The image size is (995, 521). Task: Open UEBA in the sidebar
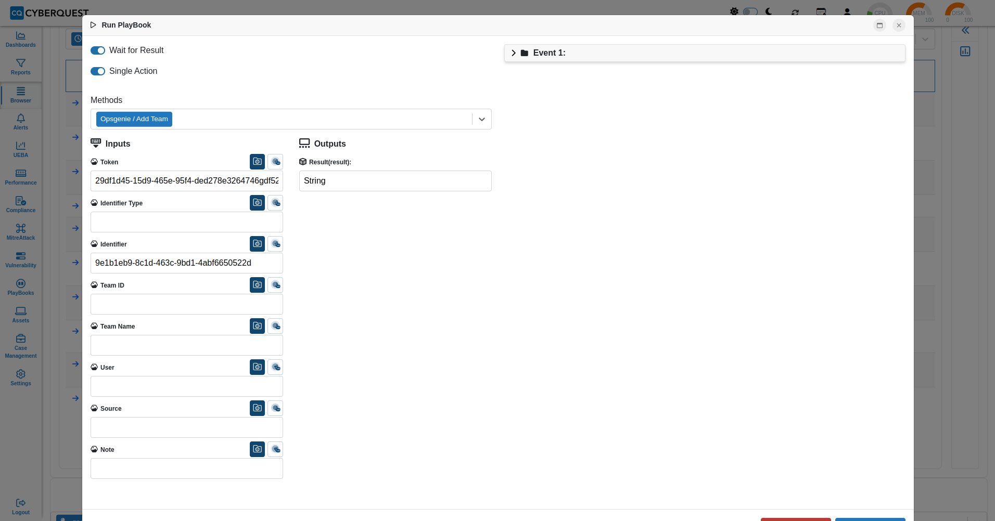pyautogui.click(x=21, y=150)
